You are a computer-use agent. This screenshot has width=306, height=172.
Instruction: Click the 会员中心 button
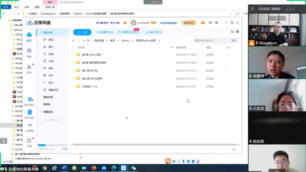coord(188,23)
